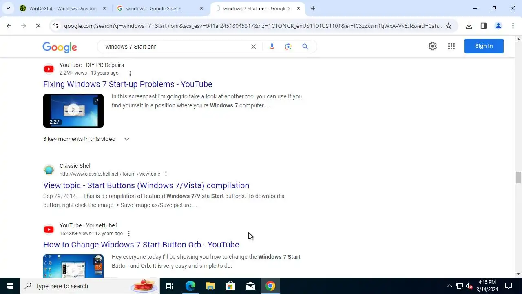Stop loading the page

[x=38, y=26]
